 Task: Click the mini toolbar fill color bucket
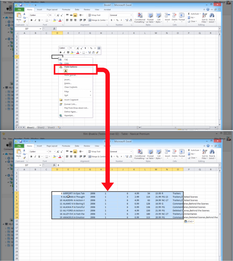72,53
